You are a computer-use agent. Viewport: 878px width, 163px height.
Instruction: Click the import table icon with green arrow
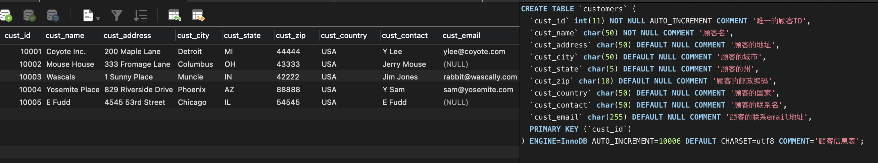pos(175,16)
